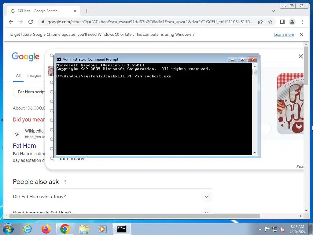Choose the fat hamster search suggestion
313x235 pixels.
pyautogui.click(x=72, y=159)
